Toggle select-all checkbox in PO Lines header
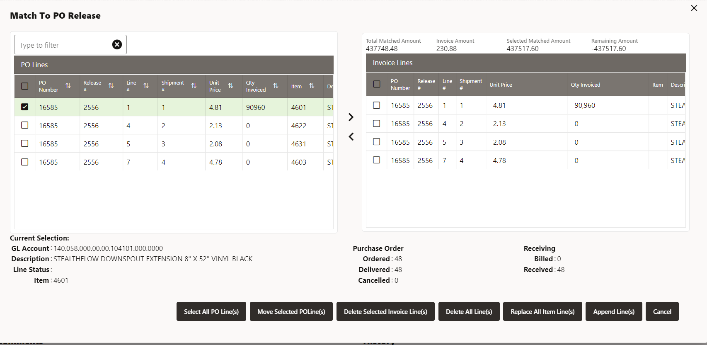Screen dimensions: 707x345 [x=25, y=86]
